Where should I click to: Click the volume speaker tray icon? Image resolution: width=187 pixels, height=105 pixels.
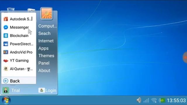[x=139, y=100]
